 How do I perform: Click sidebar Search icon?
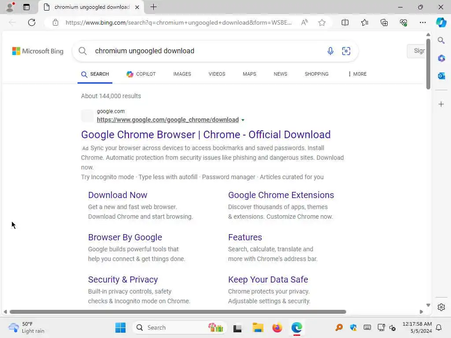pos(441,40)
